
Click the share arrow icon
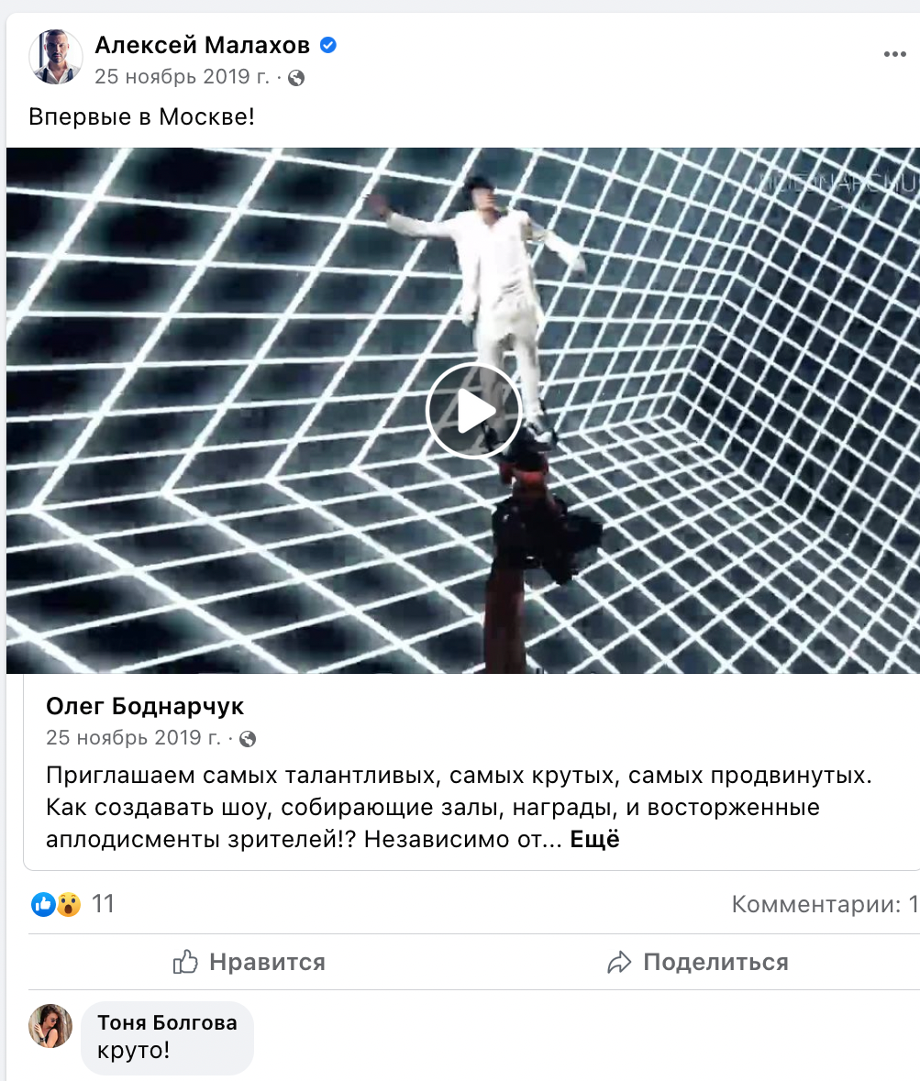[x=619, y=963]
